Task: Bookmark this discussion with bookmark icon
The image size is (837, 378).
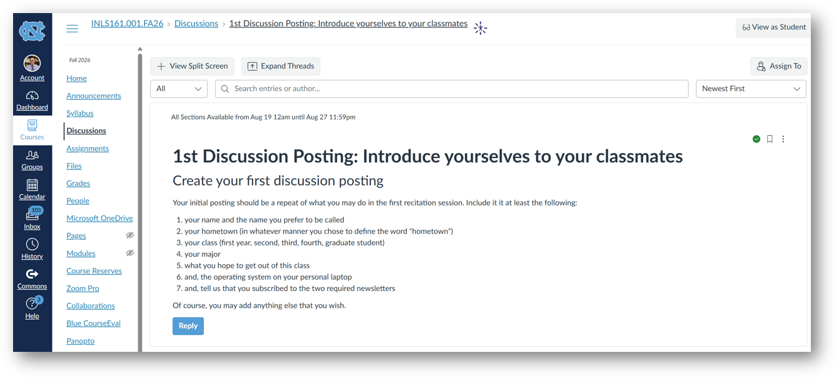Action: click(770, 139)
